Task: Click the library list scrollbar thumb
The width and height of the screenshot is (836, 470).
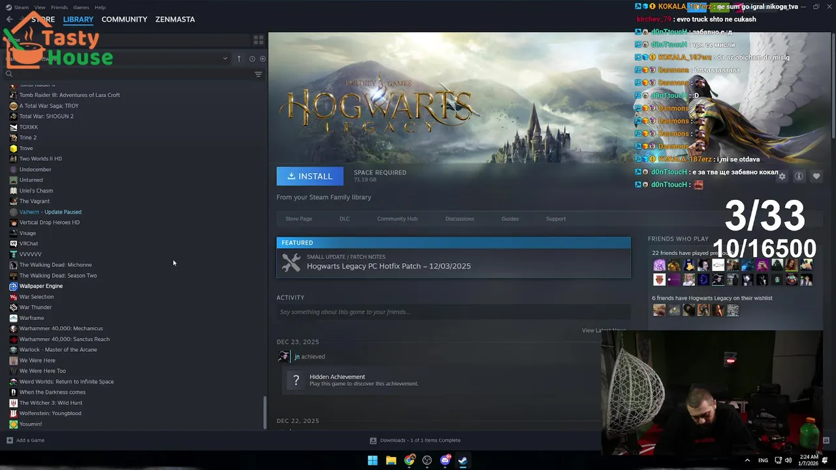Action: point(265,413)
